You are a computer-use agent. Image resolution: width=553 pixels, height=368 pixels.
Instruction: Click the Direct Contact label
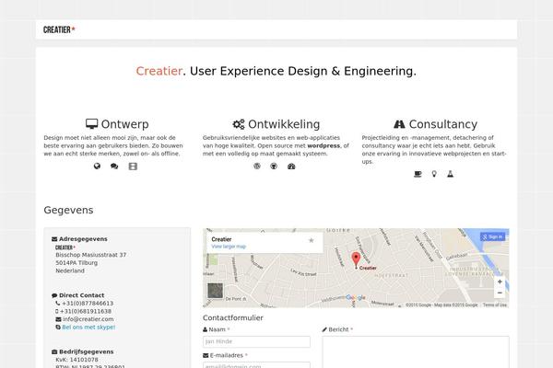click(x=81, y=295)
